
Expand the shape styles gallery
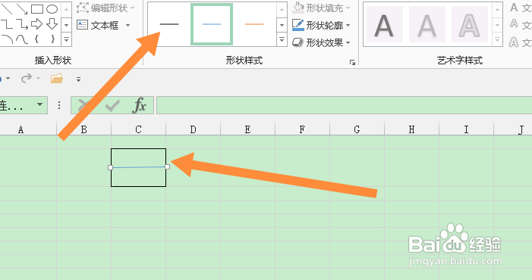(282, 39)
